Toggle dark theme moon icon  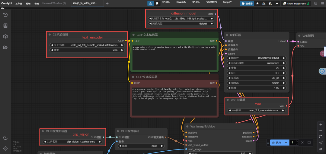click(5, 138)
